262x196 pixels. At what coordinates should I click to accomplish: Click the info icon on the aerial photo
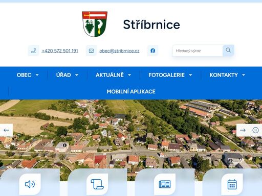64,145
